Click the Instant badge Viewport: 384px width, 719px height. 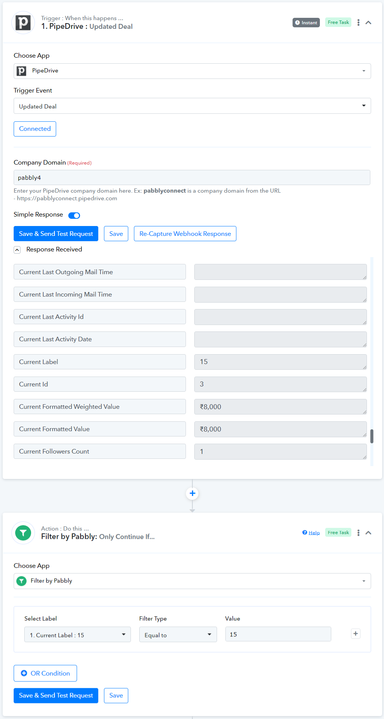[x=306, y=23]
